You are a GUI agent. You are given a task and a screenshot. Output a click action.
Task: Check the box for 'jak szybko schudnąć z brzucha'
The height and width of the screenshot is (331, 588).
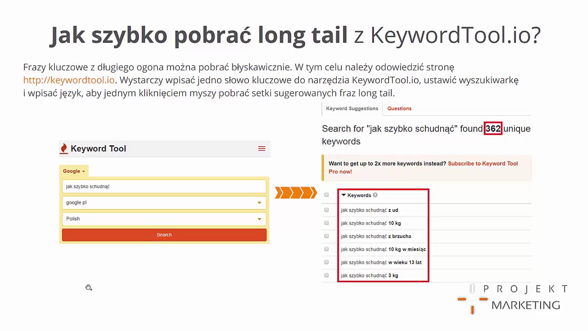[327, 236]
